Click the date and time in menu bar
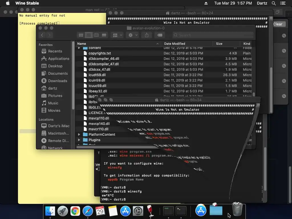The height and width of the screenshot is (219, 292). (233, 3)
